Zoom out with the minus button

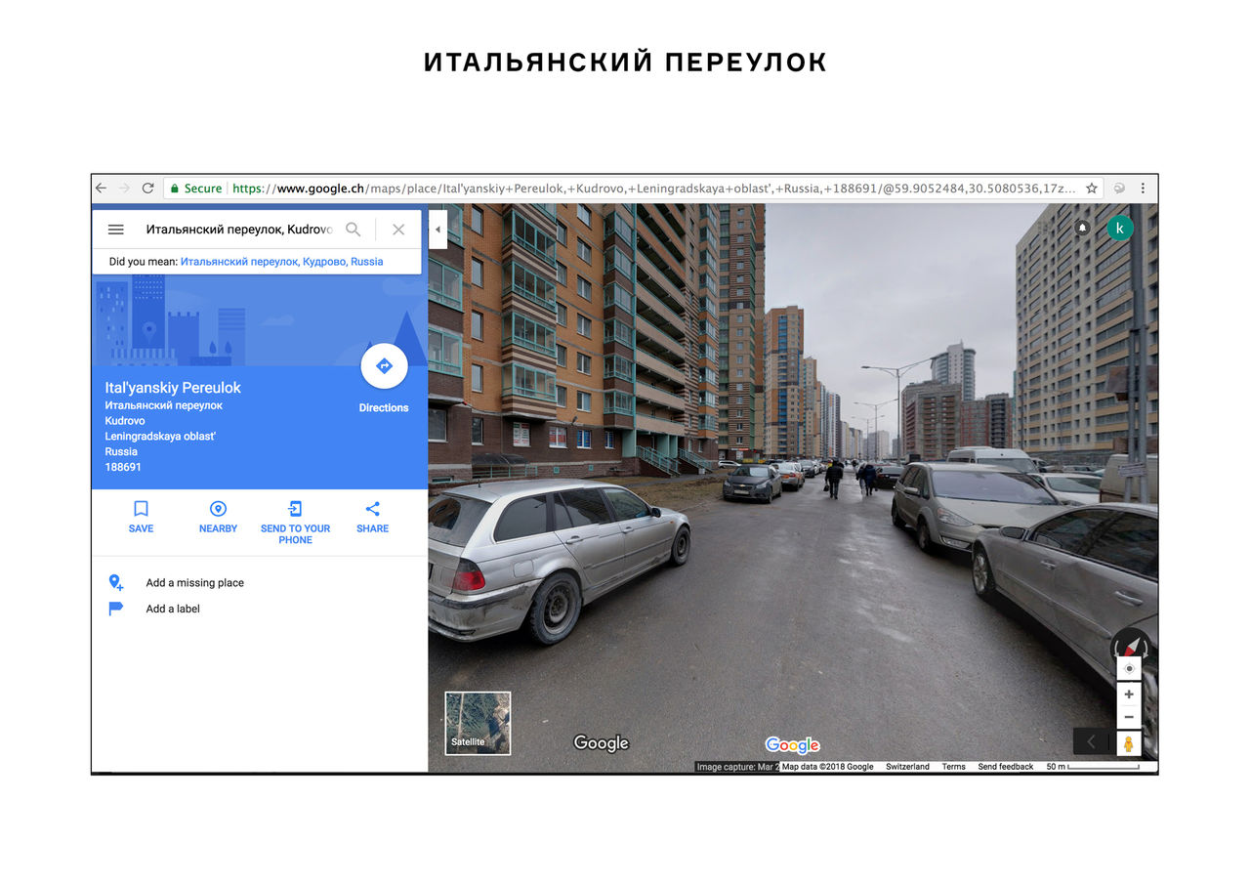pos(1129,717)
